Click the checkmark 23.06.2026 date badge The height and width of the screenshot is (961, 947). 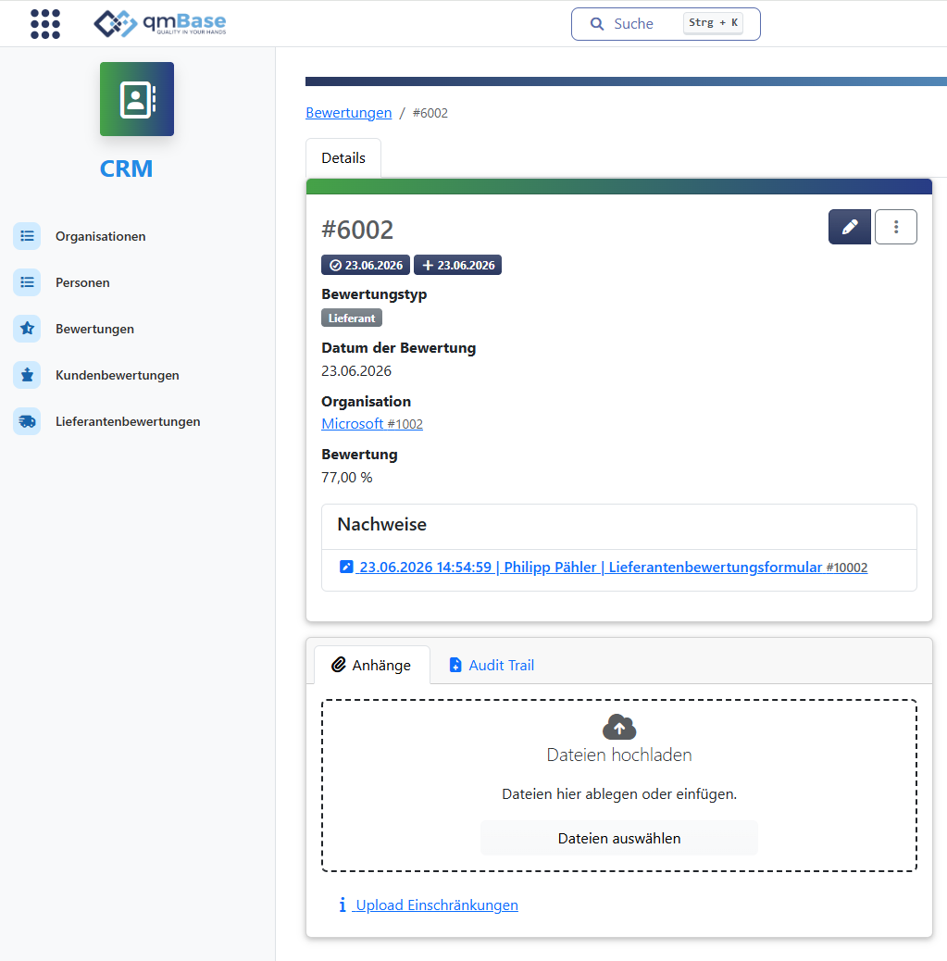click(366, 265)
